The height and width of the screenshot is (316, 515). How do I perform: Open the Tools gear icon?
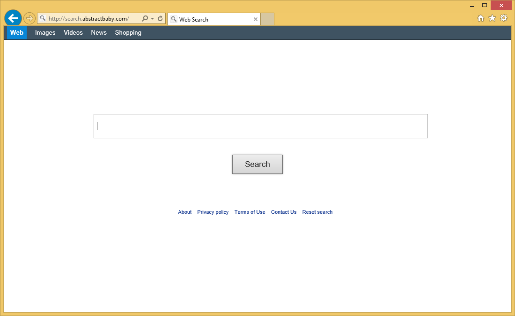[504, 18]
